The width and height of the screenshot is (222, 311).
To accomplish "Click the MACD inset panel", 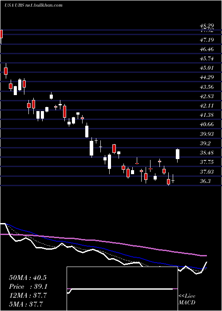I will pyautogui.click(x=122, y=289).
